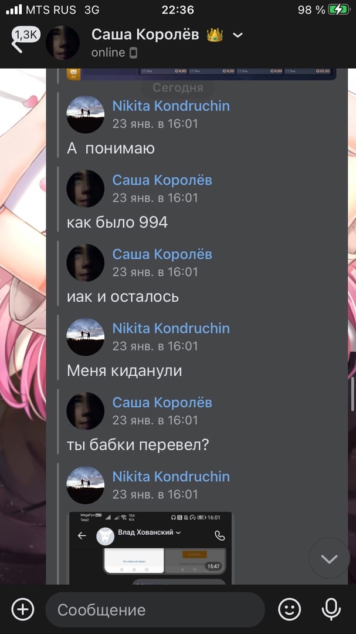
Task: Expand the Влад Хованский dropdown in screenshot
Action: click(x=178, y=532)
